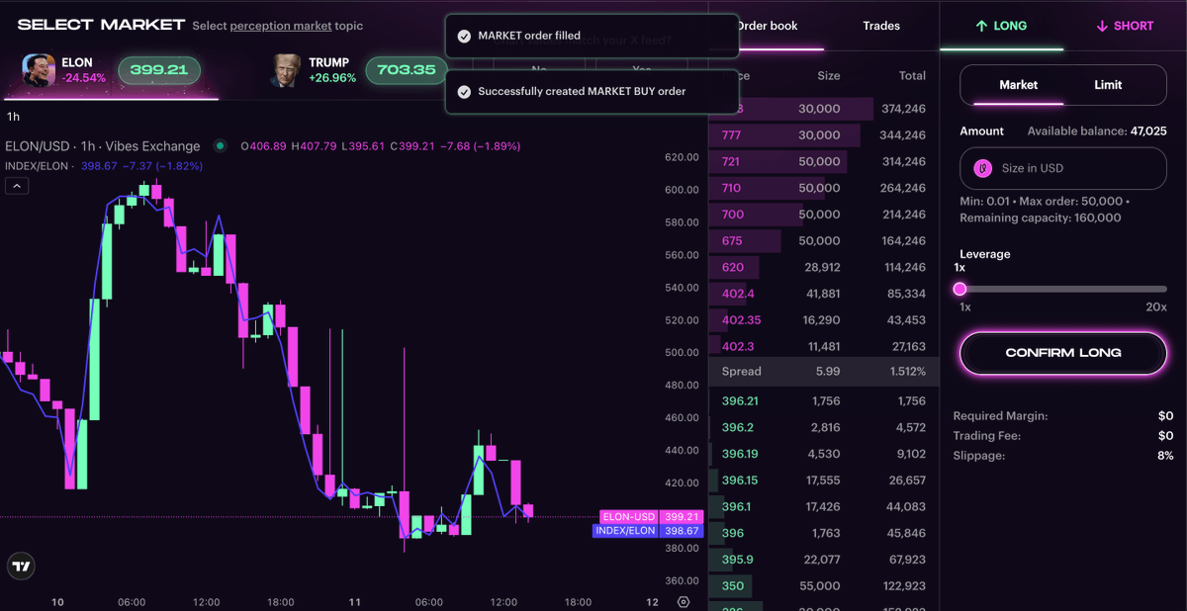Click ask price 402.4 in order book
Screen dimensions: 1187x611
[x=738, y=294]
